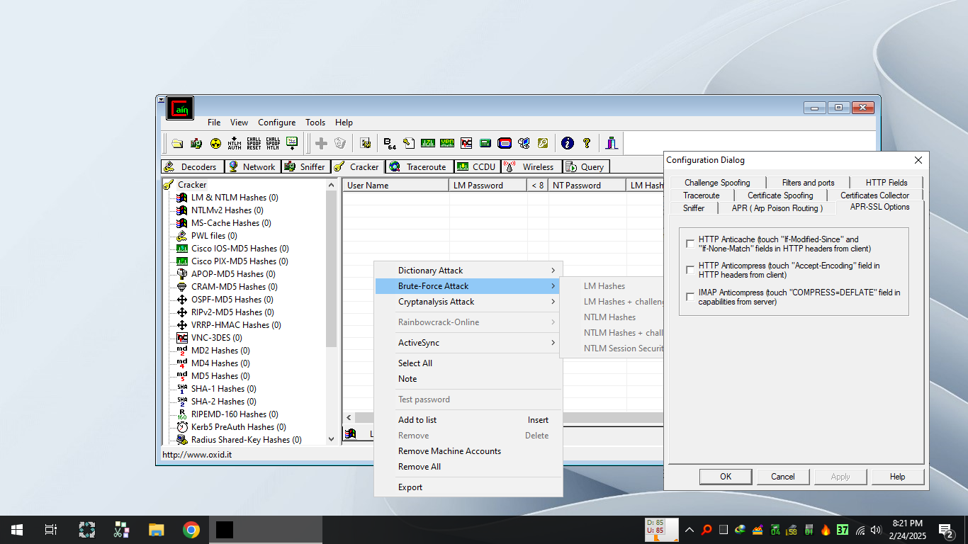The height and width of the screenshot is (544, 968).
Task: Switch to the Sniffer main tab
Action: [x=305, y=166]
